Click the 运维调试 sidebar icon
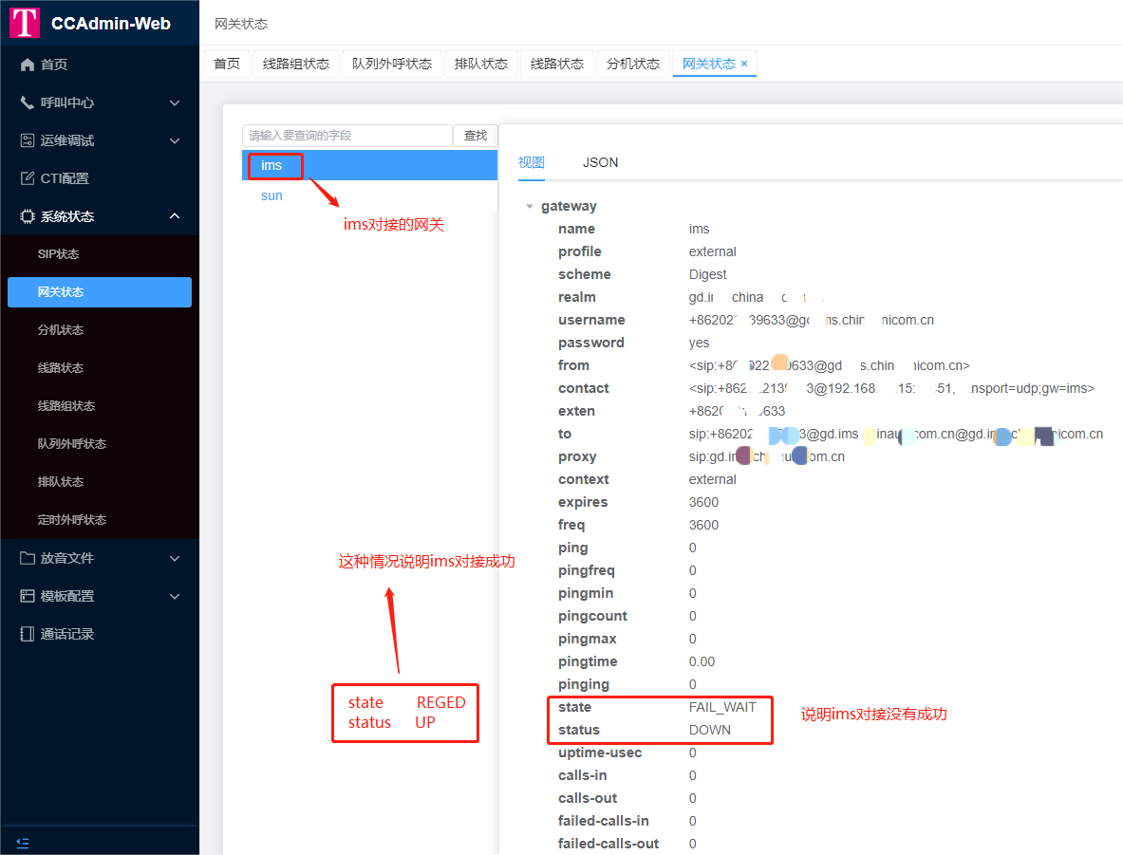Viewport: 1123px width, 855px height. click(28, 140)
